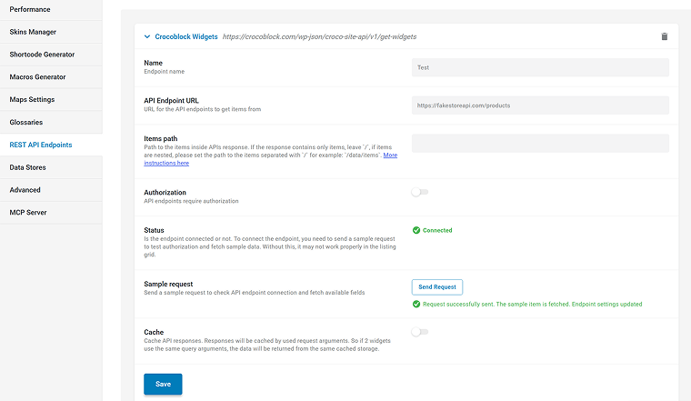Select the REST API Endpoints tab

click(x=51, y=145)
